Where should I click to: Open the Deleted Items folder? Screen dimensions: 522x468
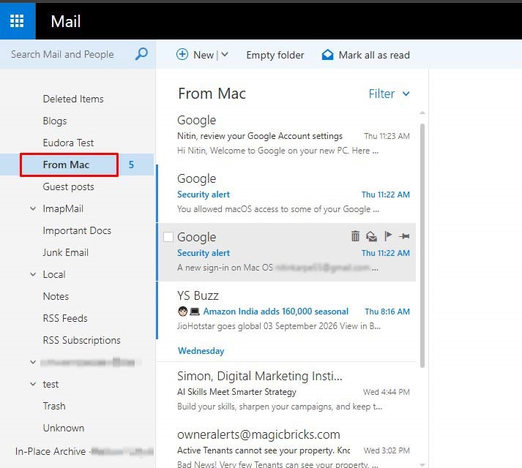click(73, 99)
